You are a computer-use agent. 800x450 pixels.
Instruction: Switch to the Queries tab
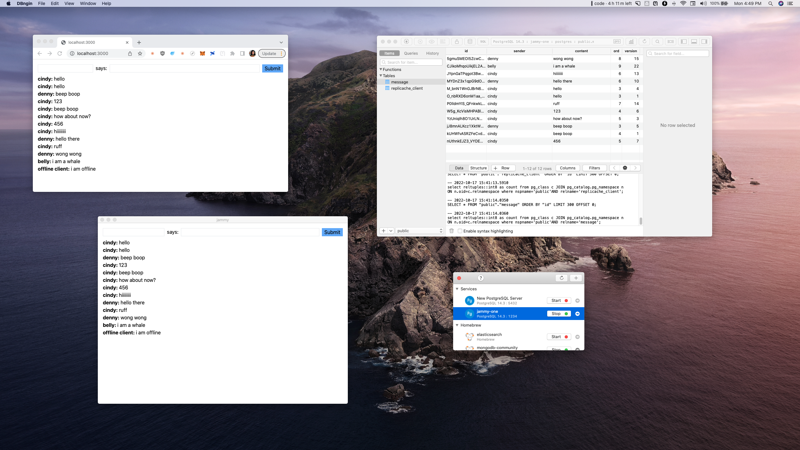(x=411, y=53)
